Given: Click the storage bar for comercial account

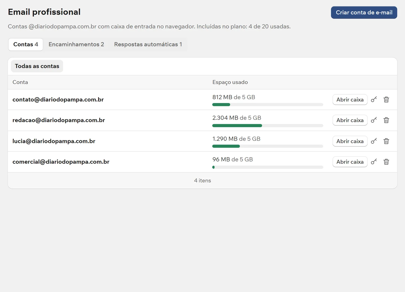Looking at the screenshot, I should [268, 167].
